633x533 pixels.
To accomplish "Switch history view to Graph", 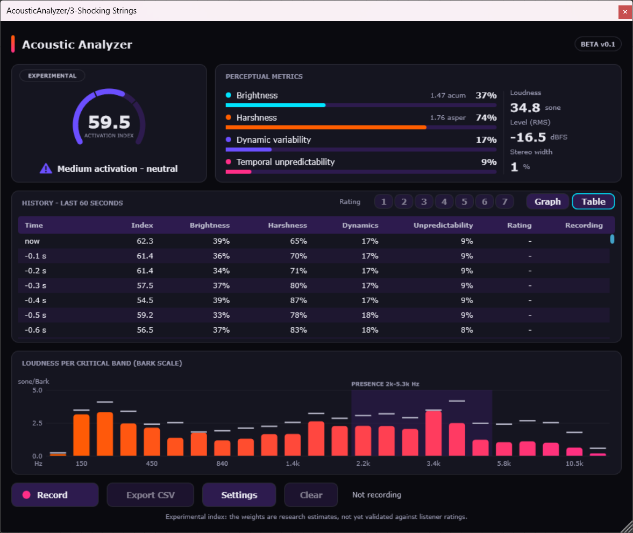I will click(x=547, y=201).
